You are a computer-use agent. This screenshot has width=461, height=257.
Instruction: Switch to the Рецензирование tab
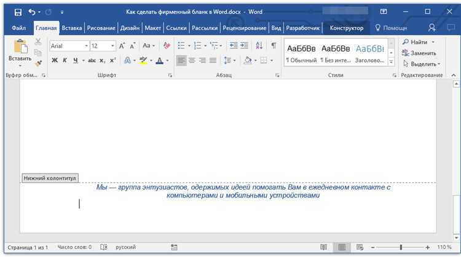pos(244,28)
